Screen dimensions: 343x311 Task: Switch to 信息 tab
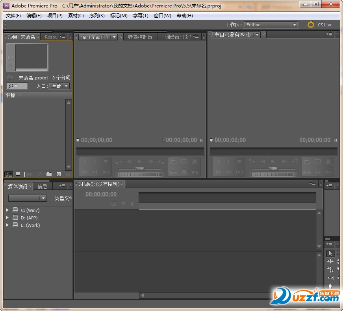[x=43, y=186]
